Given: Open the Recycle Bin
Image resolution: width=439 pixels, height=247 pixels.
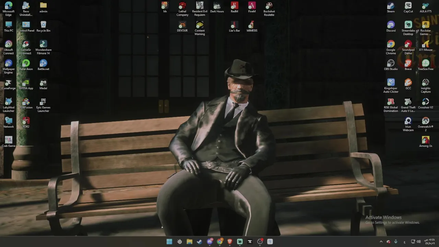Looking at the screenshot, I should coord(43,26).
